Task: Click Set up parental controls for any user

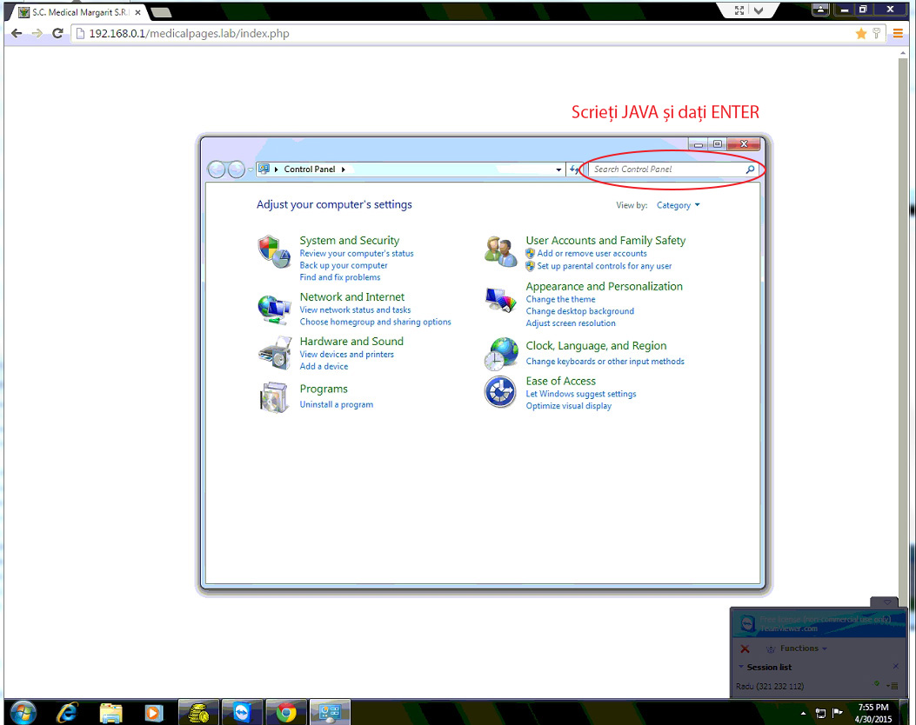Action: [x=604, y=266]
